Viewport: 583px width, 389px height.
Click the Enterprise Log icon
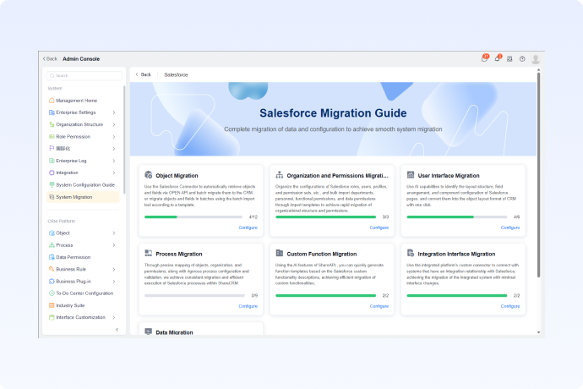52,161
